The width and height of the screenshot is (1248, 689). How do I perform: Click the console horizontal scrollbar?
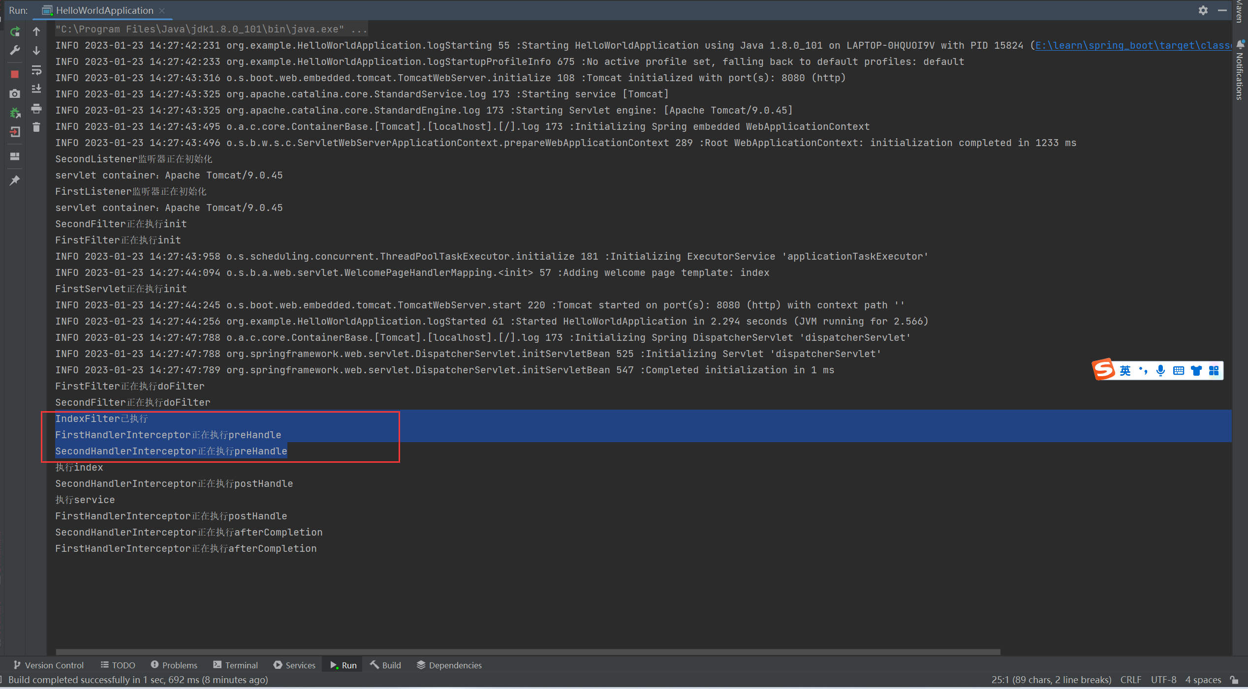click(528, 652)
